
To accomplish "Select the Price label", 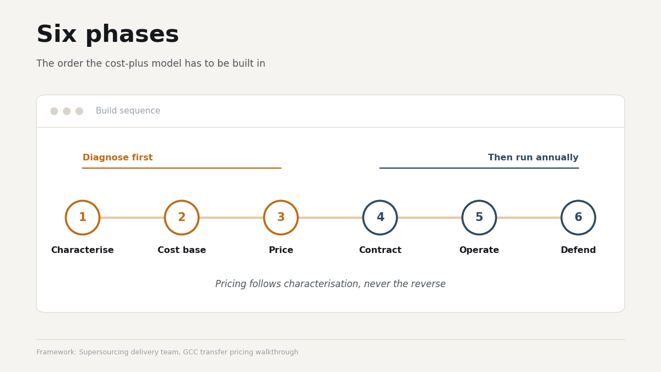I will tap(281, 250).
